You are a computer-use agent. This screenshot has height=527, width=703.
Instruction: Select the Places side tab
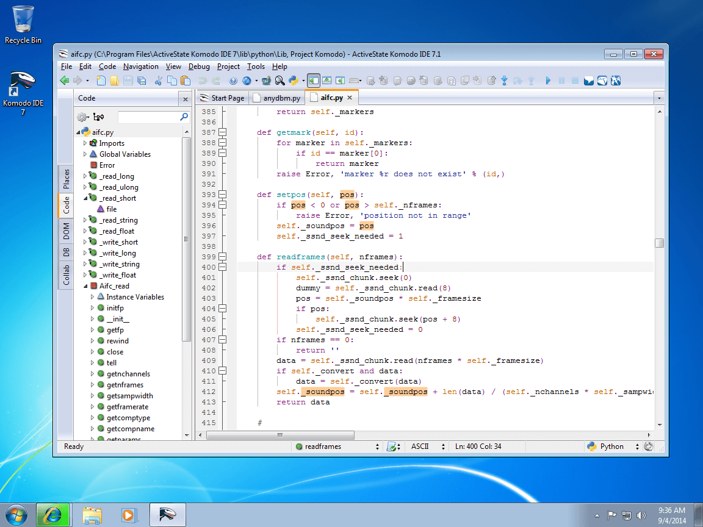[66, 179]
